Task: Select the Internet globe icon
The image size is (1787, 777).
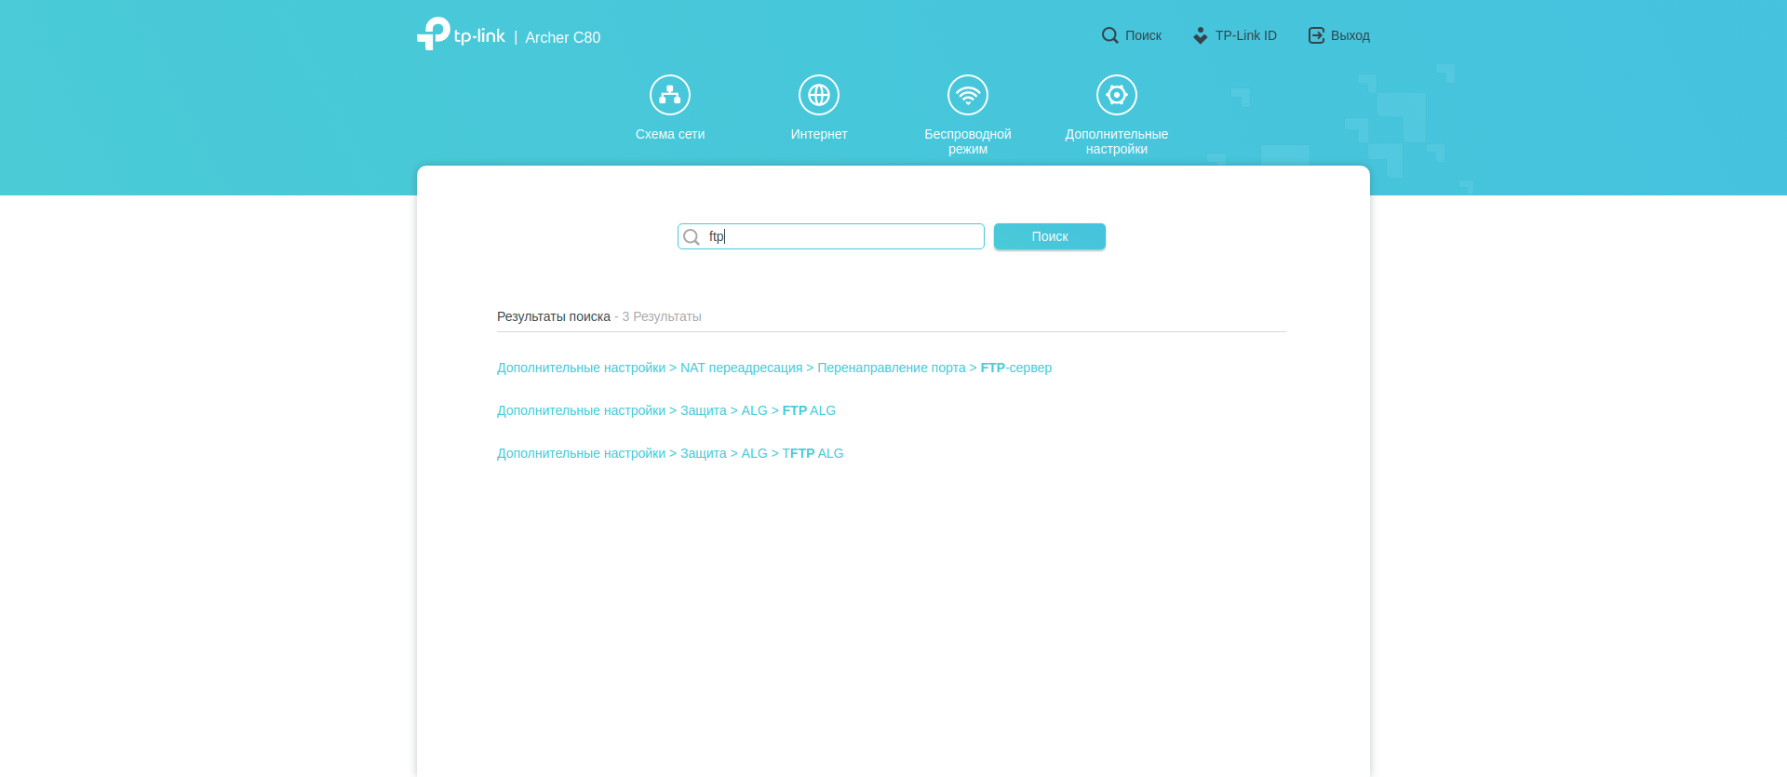Action: [x=819, y=95]
